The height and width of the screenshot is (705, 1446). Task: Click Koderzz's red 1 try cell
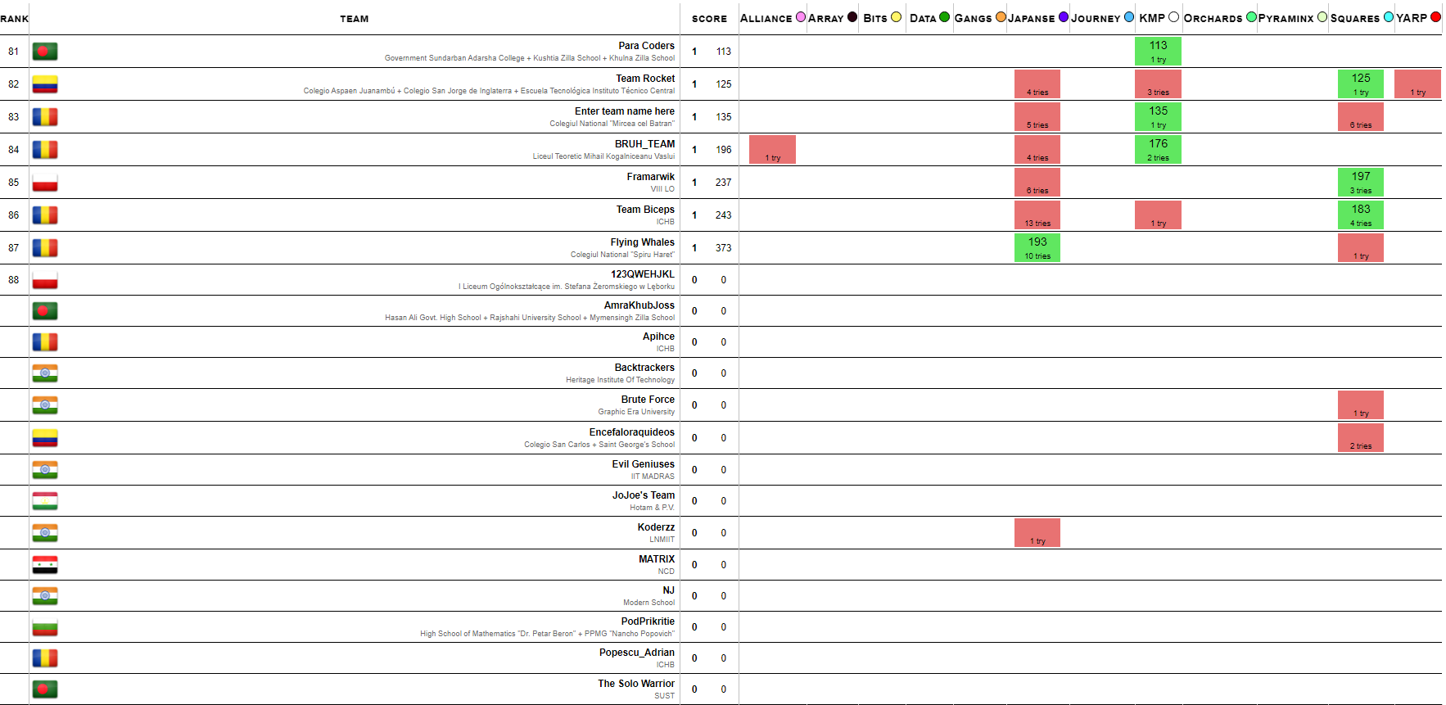[x=1037, y=532]
